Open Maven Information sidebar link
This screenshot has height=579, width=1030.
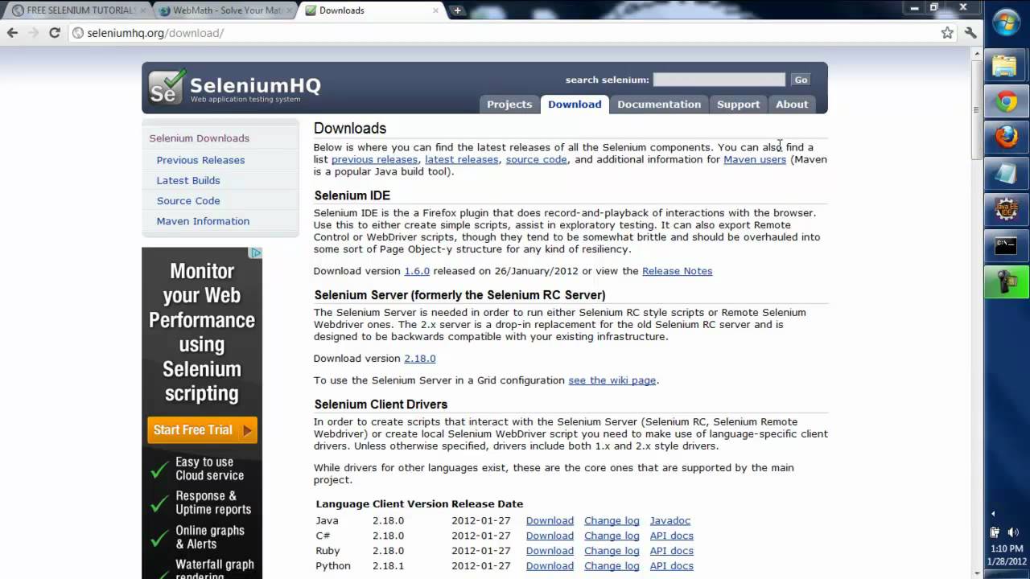click(203, 221)
